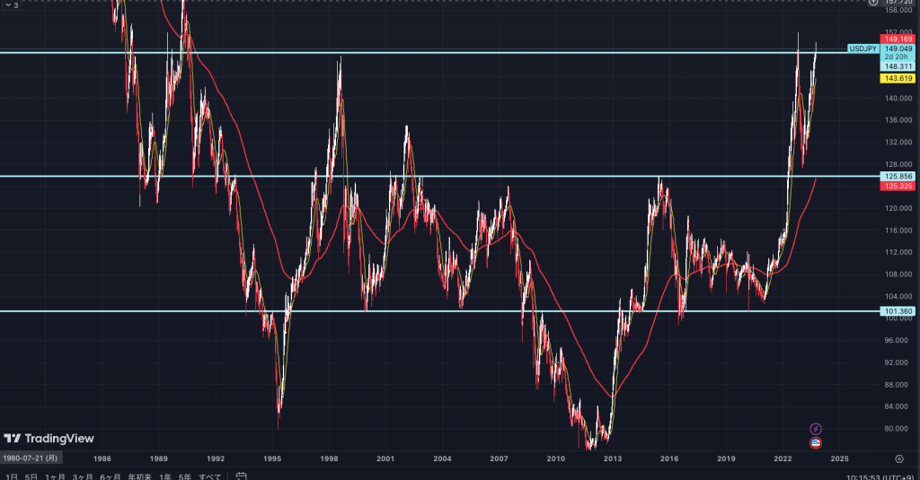920x480 pixels.
Task: Expand the collapsed indicator legend chevron
Action: pyautogui.click(x=7, y=5)
